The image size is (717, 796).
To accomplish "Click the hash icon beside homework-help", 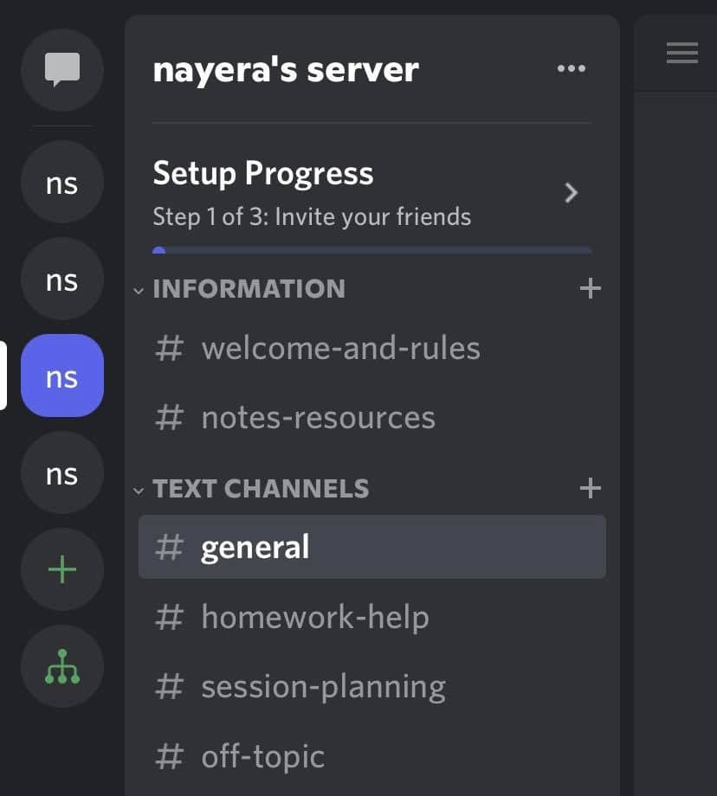I will [x=169, y=617].
